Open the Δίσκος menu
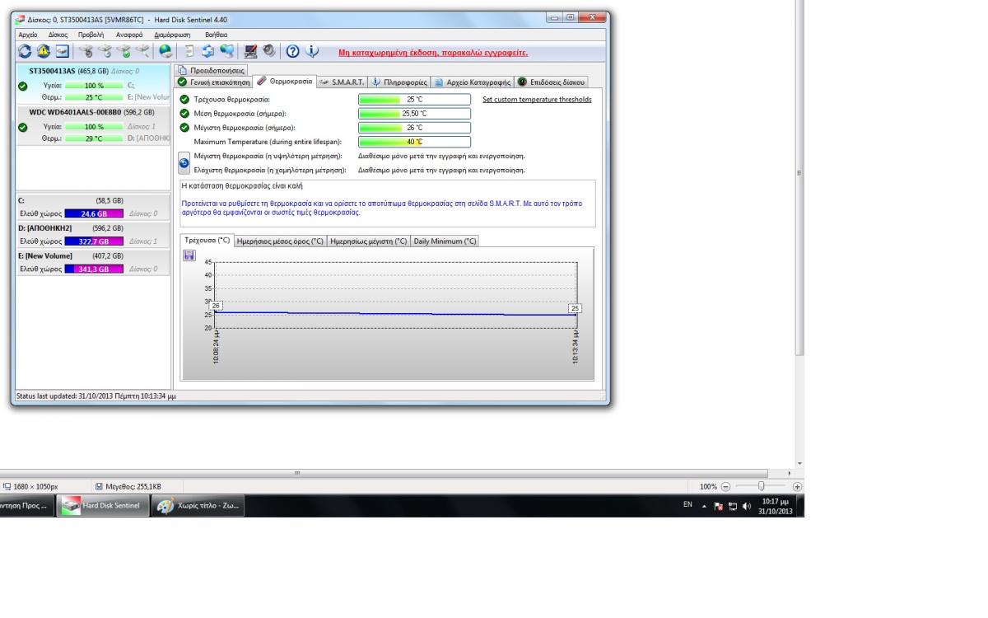Image resolution: width=988 pixels, height=618 pixels. coord(58,35)
